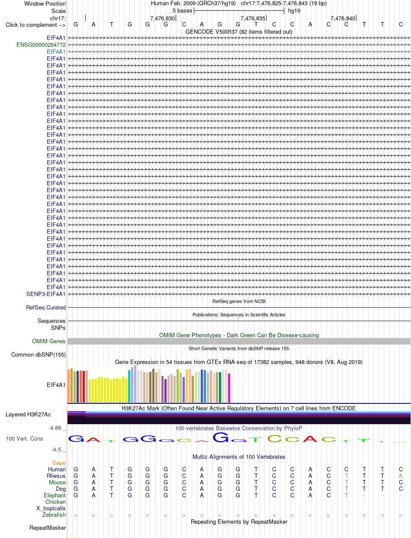Click the tallest blue G in conservation logo
Viewport: 411px width, 538px height.
tap(221, 437)
